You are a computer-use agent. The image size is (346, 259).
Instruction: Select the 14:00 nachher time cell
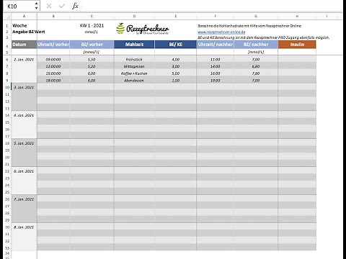coord(216,66)
